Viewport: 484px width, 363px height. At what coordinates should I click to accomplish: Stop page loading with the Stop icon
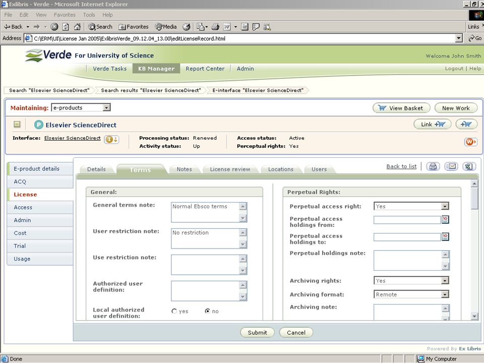[54, 27]
